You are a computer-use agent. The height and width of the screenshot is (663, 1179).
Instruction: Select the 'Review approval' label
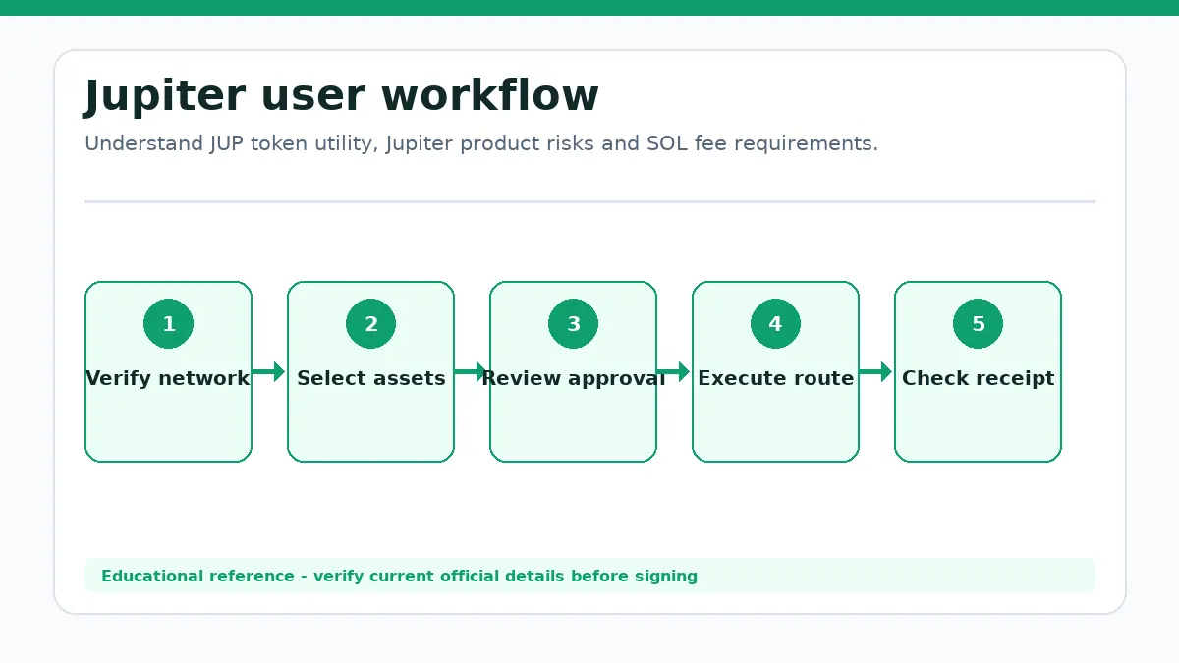[x=573, y=378]
